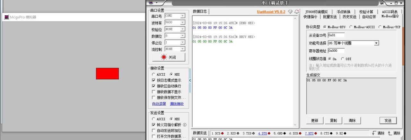Select Modbus-ASCII protocol type
411x140 pixels.
351,27
